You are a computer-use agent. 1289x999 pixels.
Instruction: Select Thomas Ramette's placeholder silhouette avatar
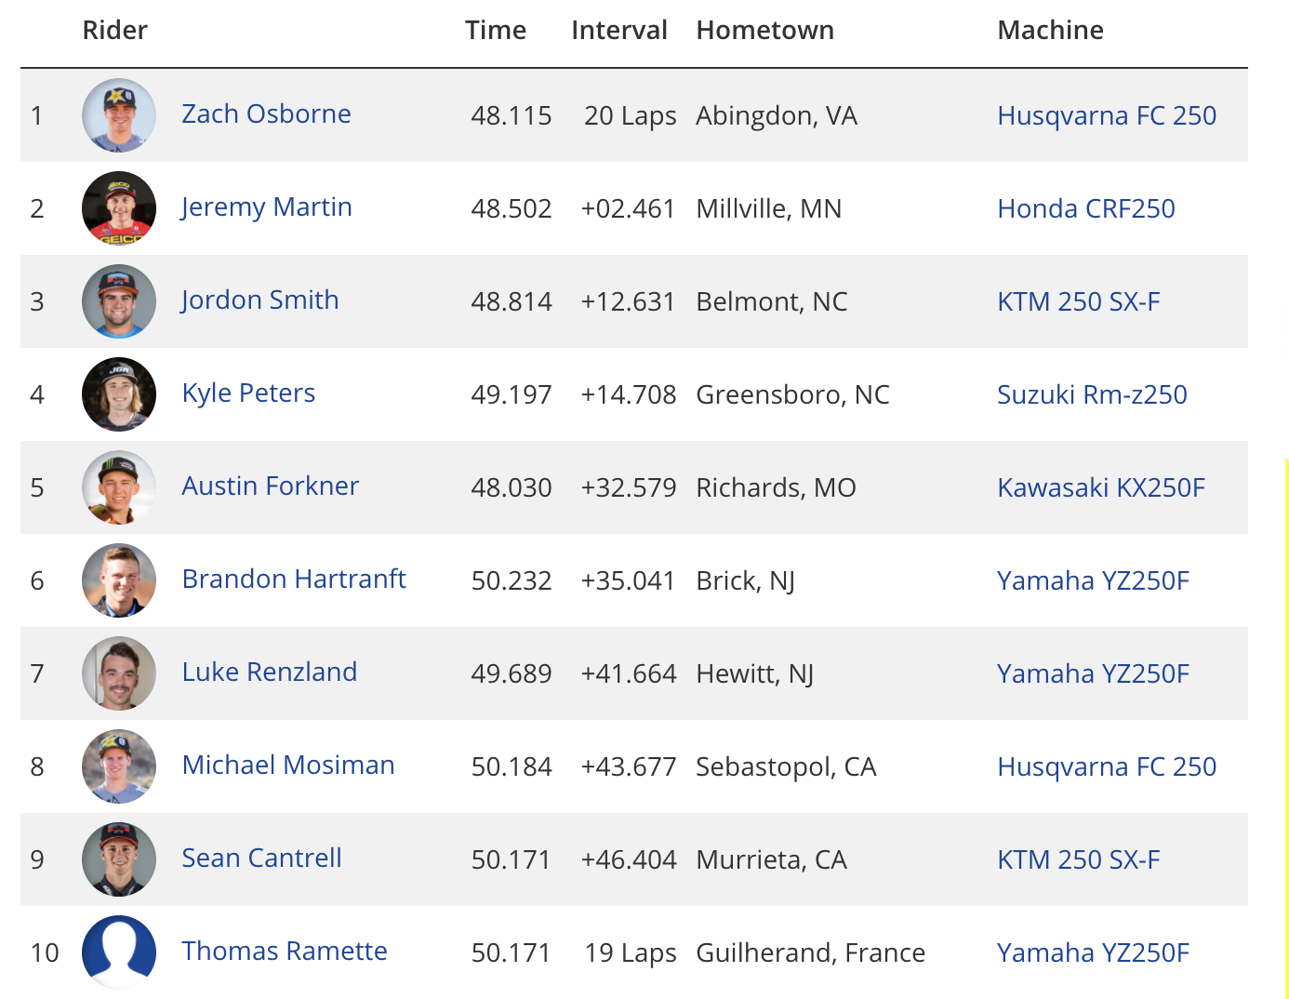(x=119, y=952)
